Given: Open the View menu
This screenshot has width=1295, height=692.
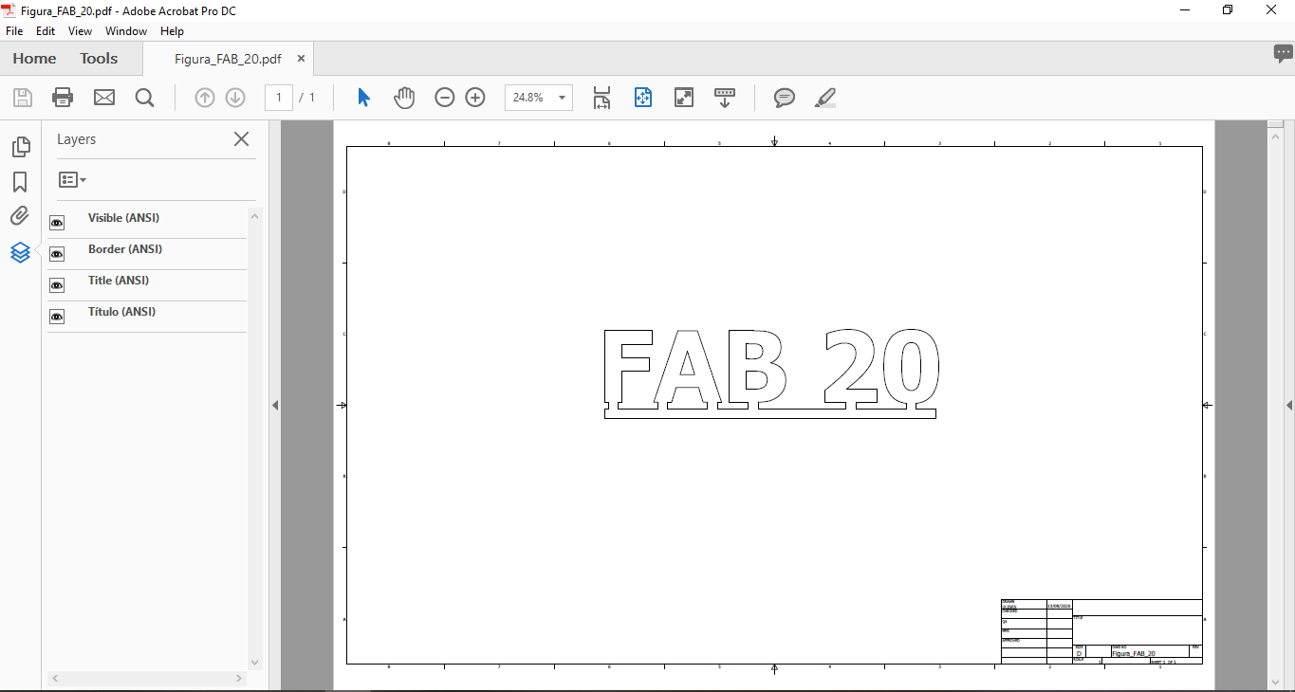Looking at the screenshot, I should coord(80,31).
